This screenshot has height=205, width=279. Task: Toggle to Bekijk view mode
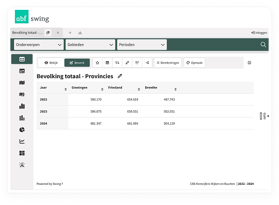(x=51, y=63)
